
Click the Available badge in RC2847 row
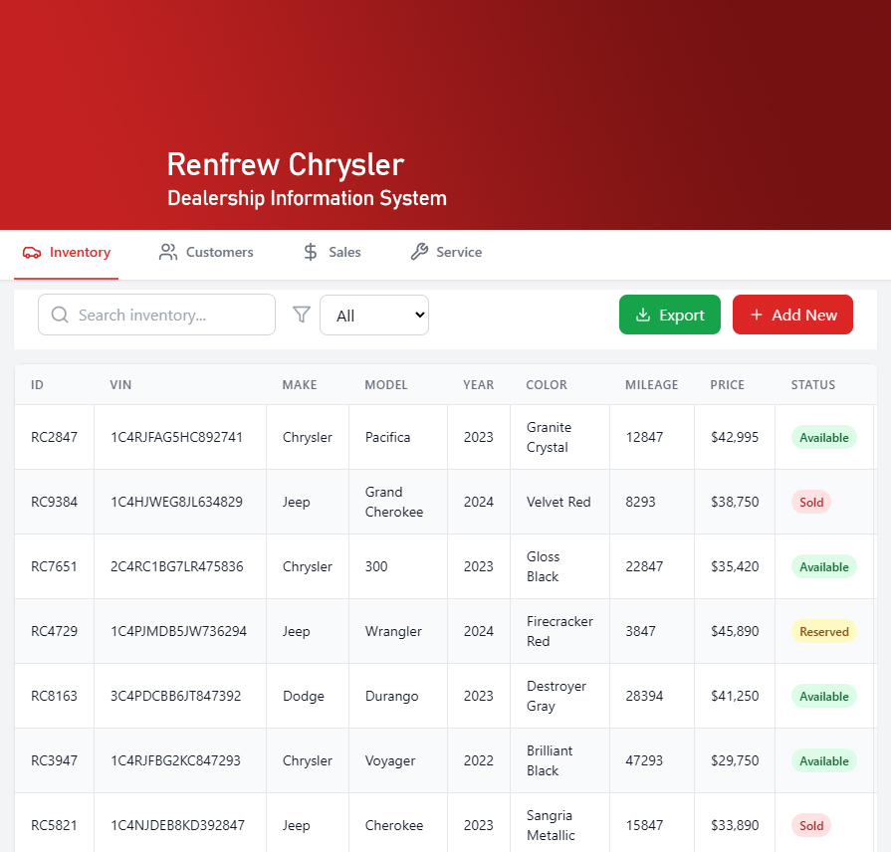(824, 437)
